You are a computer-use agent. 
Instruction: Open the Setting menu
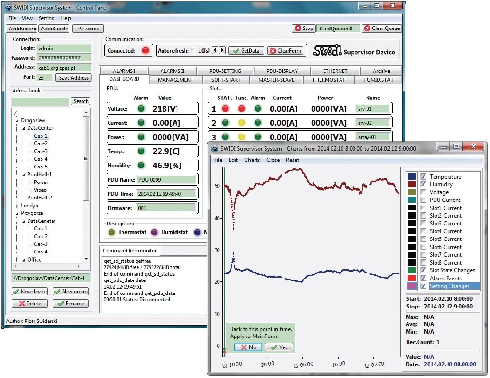(46, 18)
